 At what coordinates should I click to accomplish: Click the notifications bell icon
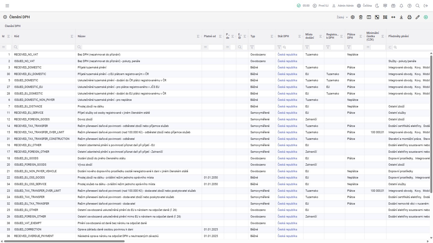(x=401, y=6)
